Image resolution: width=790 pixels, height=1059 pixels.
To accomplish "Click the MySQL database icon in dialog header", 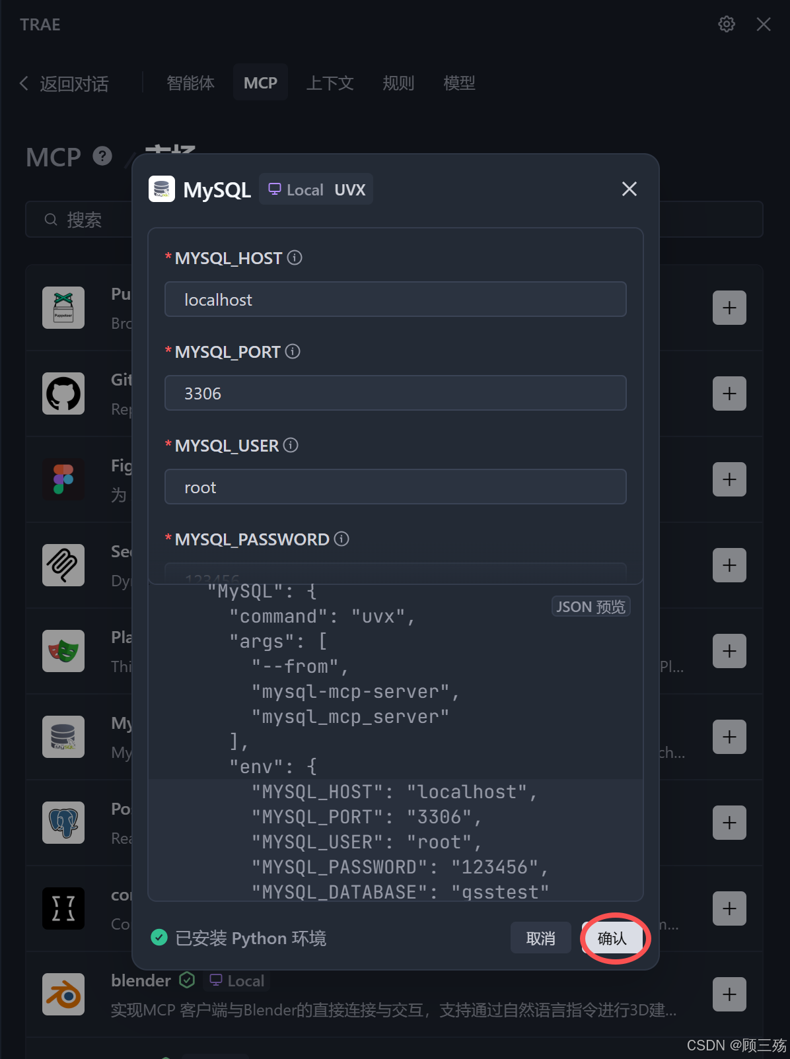I will point(162,189).
